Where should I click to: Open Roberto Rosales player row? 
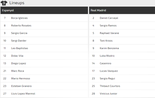tap(44, 25)
